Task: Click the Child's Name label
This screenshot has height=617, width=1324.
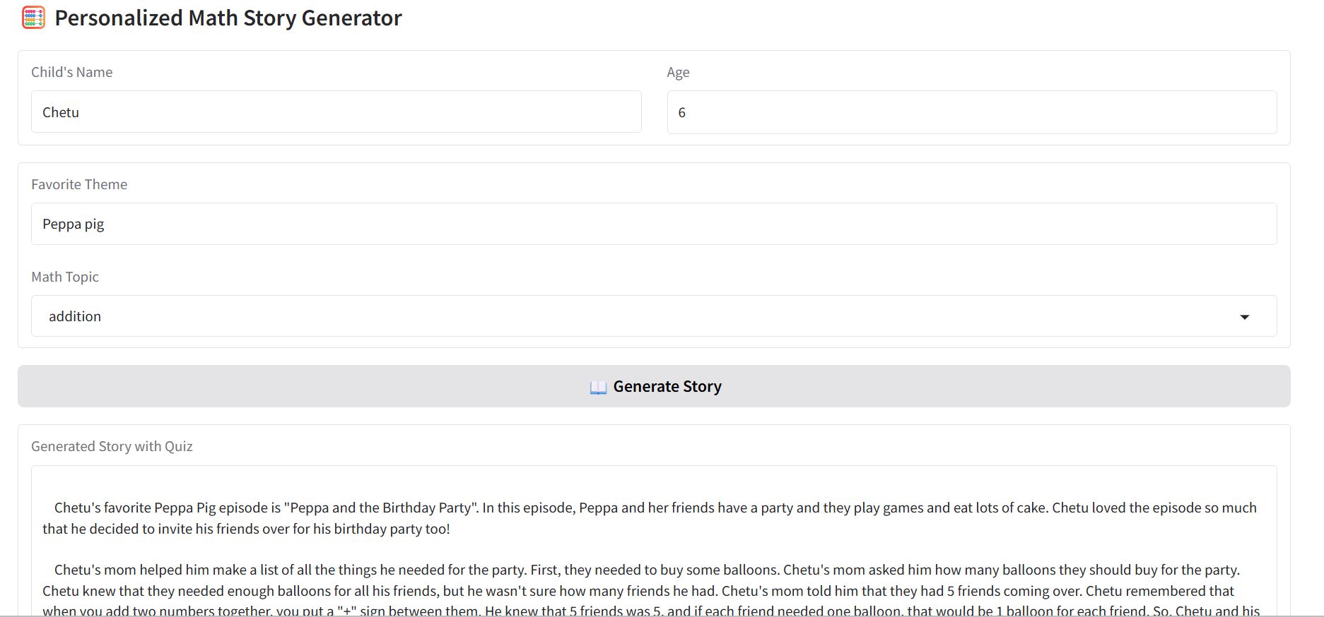Action: point(71,72)
